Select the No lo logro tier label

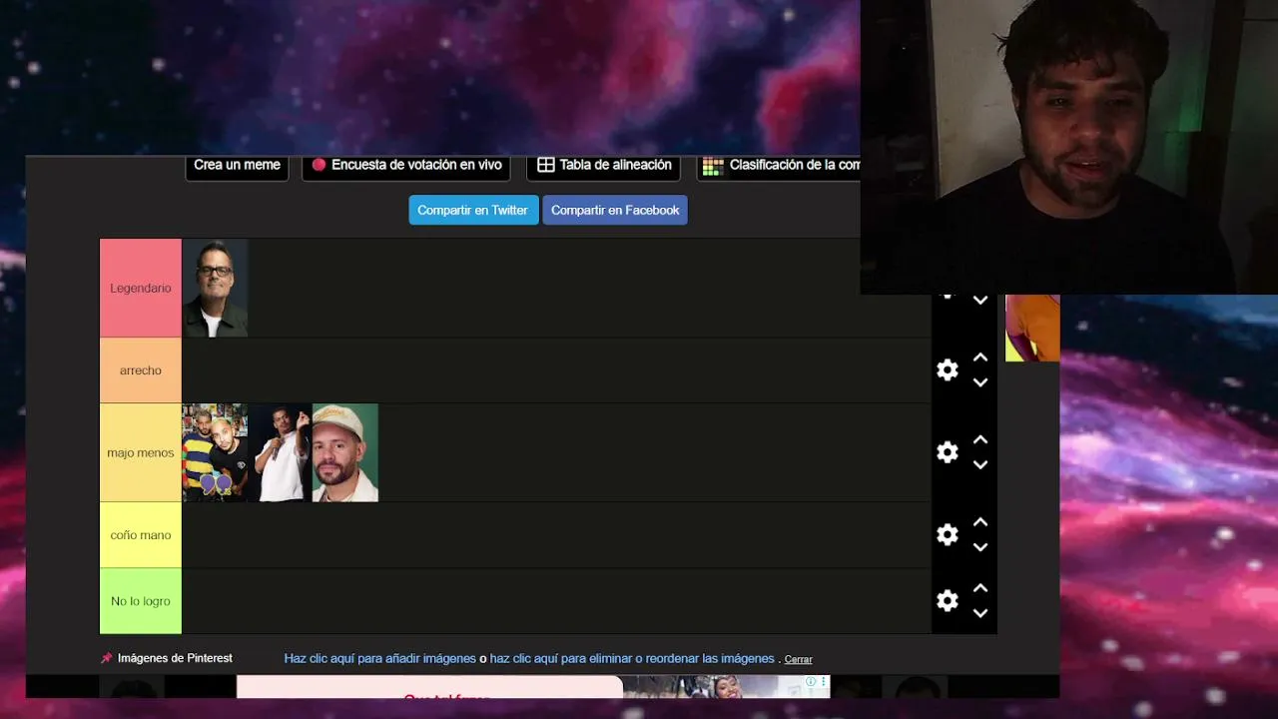tap(141, 601)
